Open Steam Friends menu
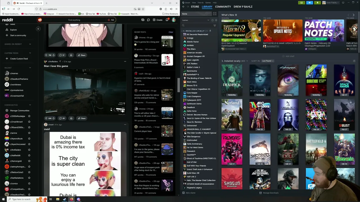The height and width of the screenshot is (202, 360). 201,3
